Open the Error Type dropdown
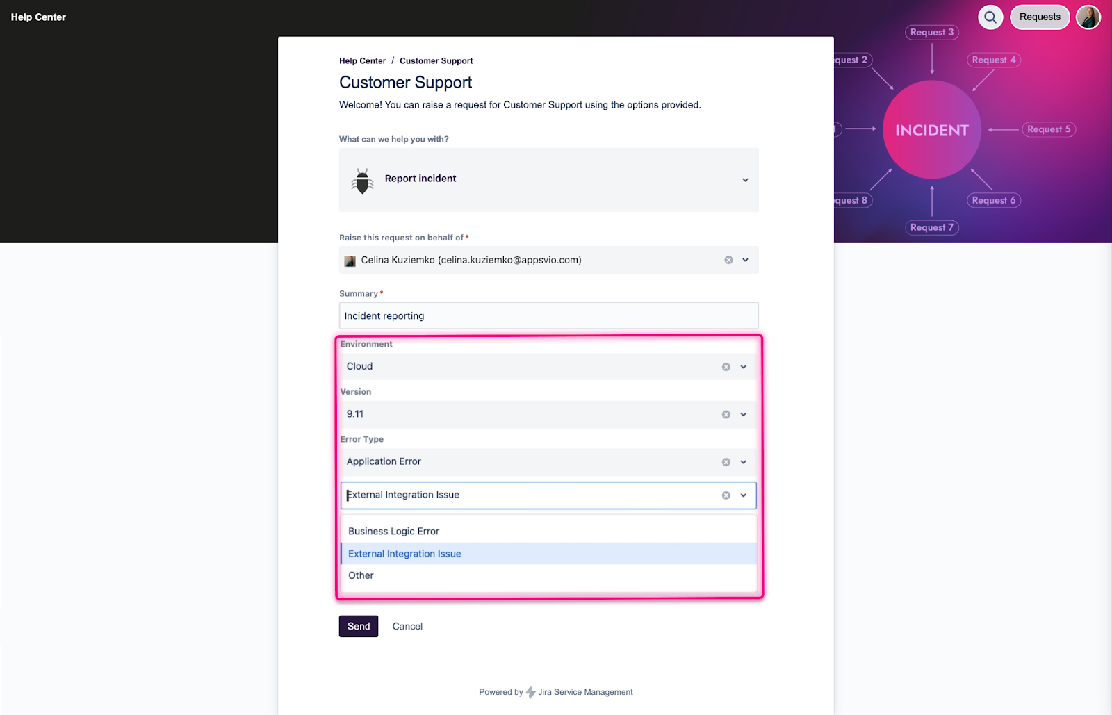The image size is (1112, 715). (x=744, y=461)
